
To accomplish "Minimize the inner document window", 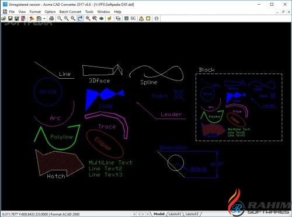I will [x=277, y=12].
